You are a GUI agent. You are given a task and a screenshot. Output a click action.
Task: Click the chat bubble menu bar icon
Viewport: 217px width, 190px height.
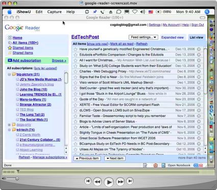click(x=118, y=12)
